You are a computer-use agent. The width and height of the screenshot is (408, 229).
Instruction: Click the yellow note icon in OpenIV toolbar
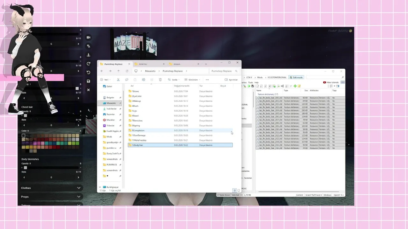tap(299, 86)
